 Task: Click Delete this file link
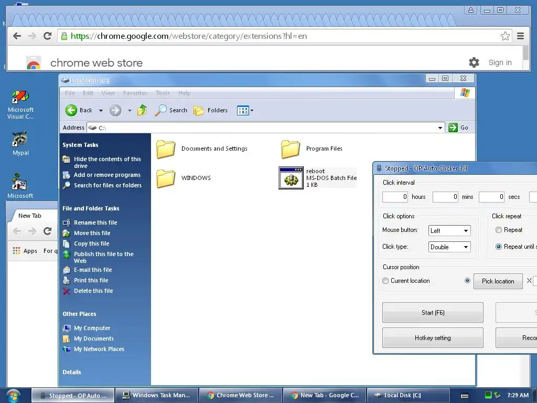click(x=93, y=291)
